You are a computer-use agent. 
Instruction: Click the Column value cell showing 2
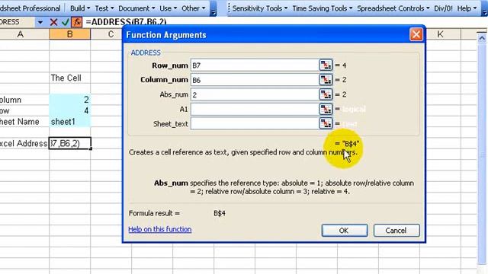tap(69, 100)
